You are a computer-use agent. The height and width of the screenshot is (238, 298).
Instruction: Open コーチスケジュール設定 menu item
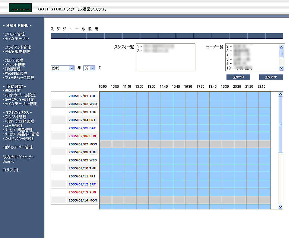(x=20, y=99)
